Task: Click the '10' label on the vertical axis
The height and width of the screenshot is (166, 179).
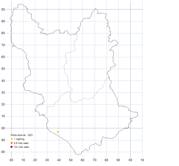Action: [3, 116]
